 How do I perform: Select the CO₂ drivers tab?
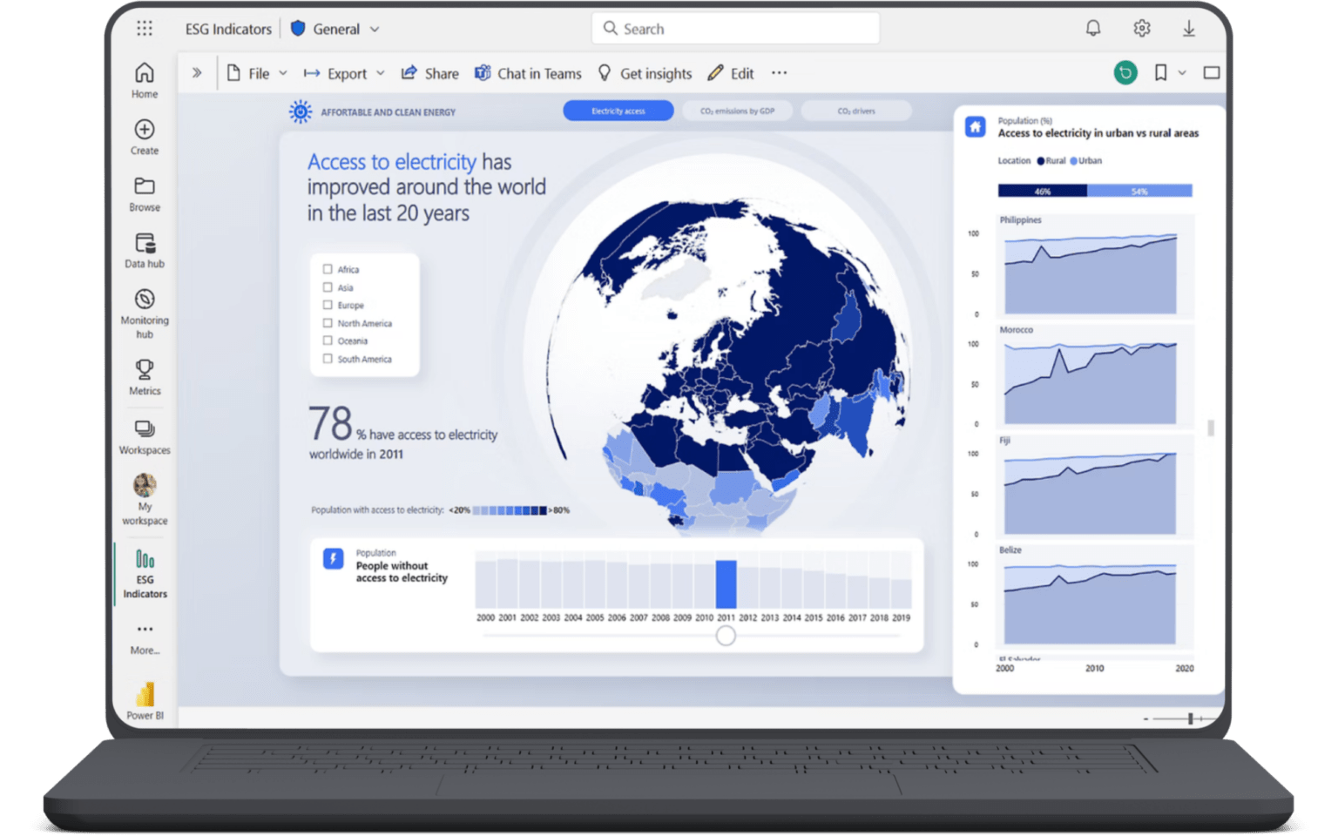pos(855,111)
